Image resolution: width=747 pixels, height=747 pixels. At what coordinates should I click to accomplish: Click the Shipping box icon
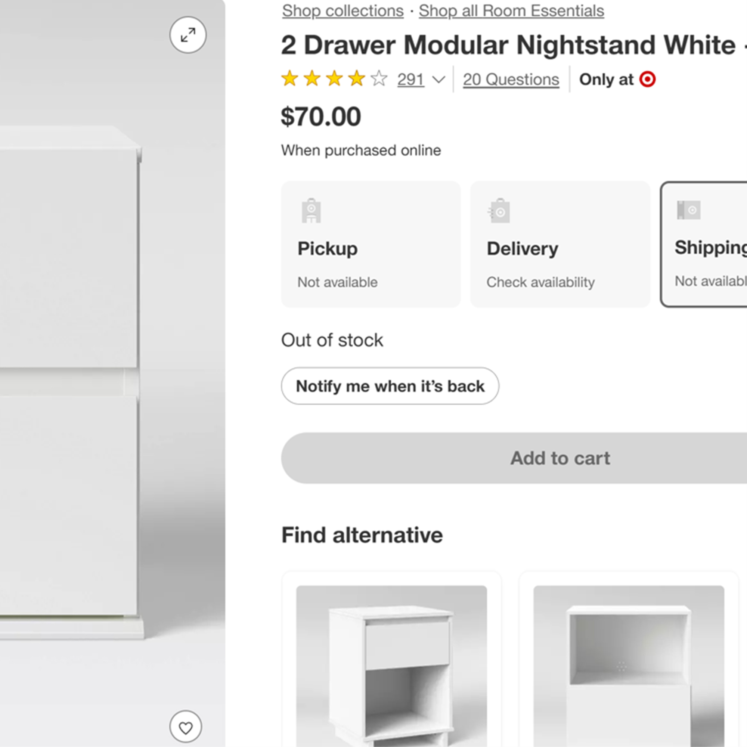[689, 210]
